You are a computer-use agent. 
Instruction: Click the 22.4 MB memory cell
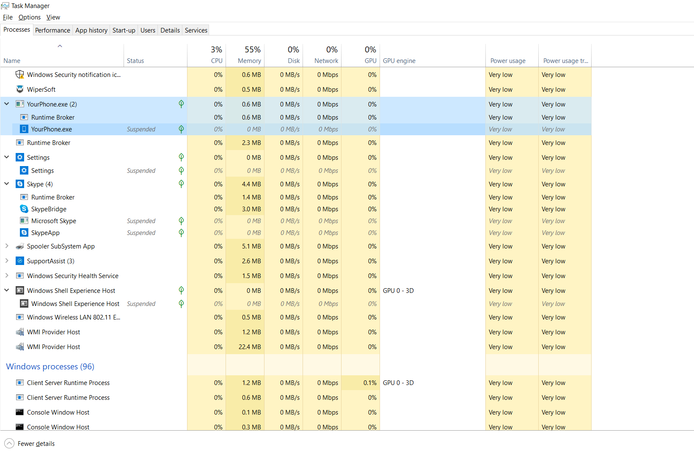pos(245,347)
